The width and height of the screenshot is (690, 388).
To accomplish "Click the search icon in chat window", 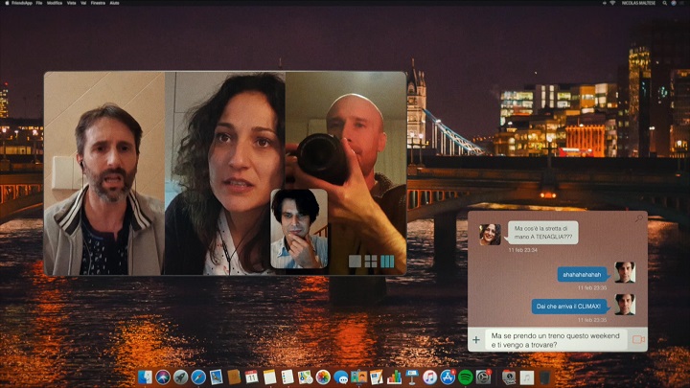I will click(x=639, y=219).
